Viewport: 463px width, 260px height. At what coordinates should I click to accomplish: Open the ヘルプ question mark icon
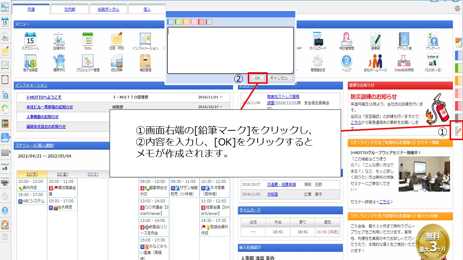tap(347, 61)
